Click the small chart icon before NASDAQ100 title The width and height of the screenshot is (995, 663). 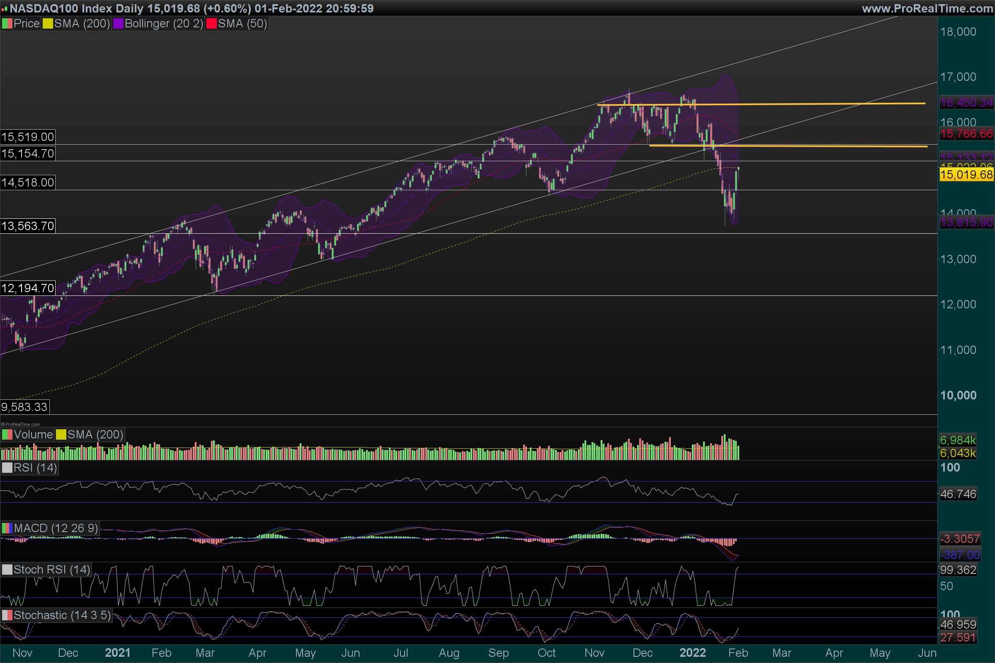coord(4,8)
